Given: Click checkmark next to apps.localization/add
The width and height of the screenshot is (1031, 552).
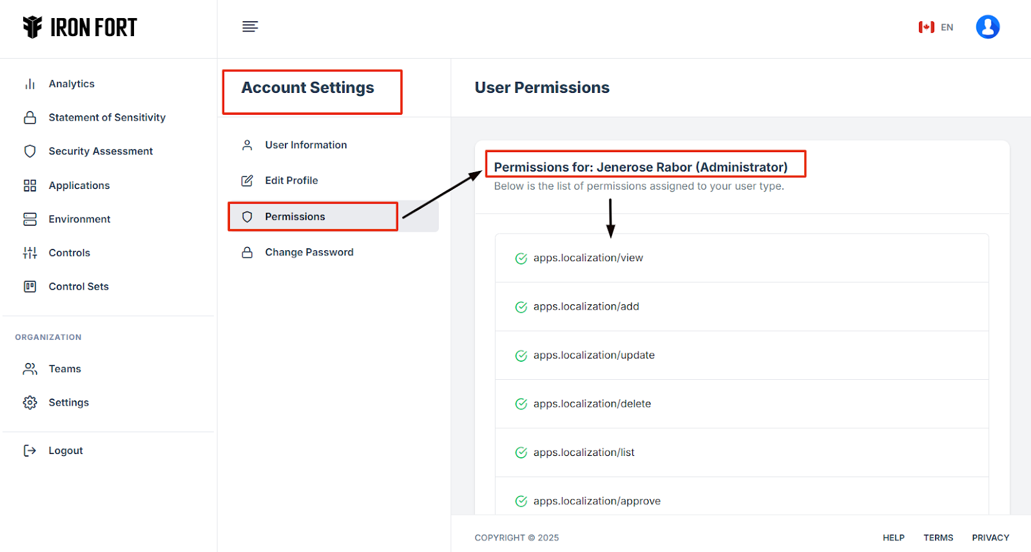Looking at the screenshot, I should [x=521, y=307].
